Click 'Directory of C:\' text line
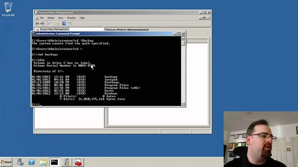 point(48,71)
